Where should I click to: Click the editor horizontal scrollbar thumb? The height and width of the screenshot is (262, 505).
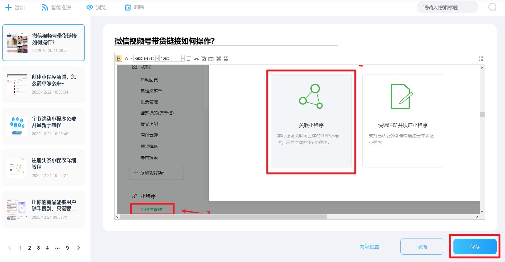(x=223, y=217)
